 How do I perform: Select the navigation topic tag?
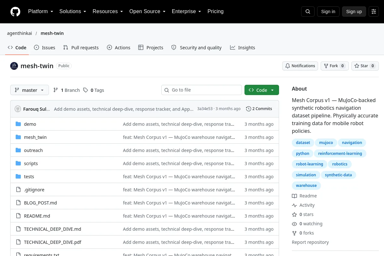pos(352,143)
